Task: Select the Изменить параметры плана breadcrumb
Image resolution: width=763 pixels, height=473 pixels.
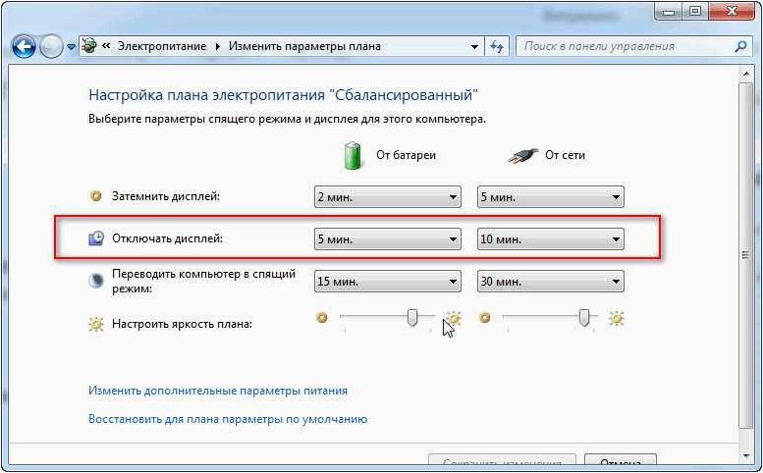Action: tap(304, 47)
